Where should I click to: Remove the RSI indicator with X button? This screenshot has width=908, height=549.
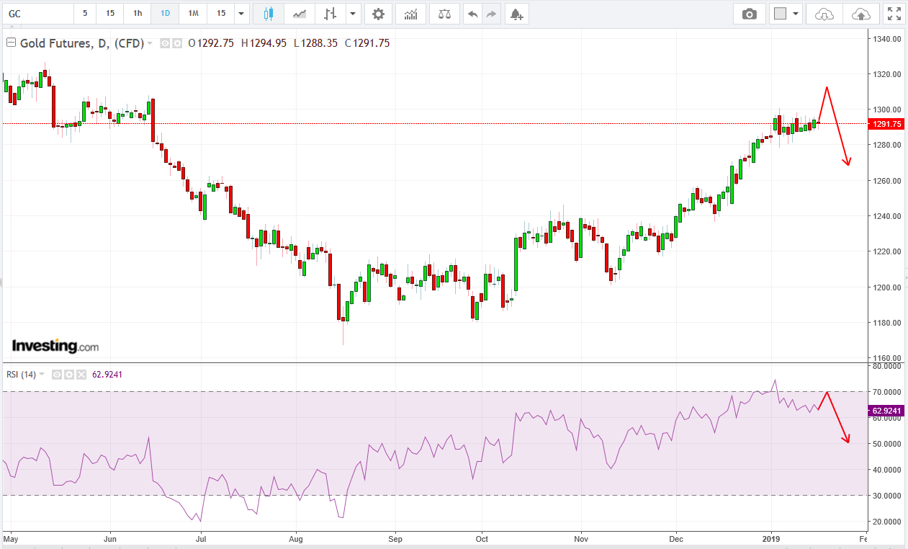(81, 375)
